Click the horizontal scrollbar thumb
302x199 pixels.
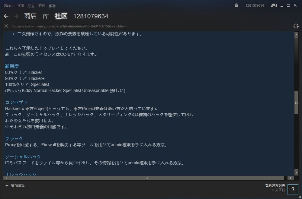pyautogui.click(x=147, y=178)
